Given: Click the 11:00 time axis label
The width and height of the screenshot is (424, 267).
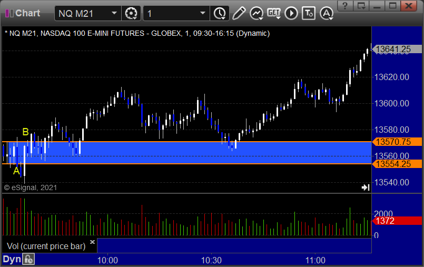Looking at the screenshot, I should coord(315,260).
